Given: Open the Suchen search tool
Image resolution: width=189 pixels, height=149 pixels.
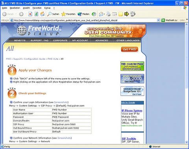Looking at the screenshot, I should (x=53, y=14).
